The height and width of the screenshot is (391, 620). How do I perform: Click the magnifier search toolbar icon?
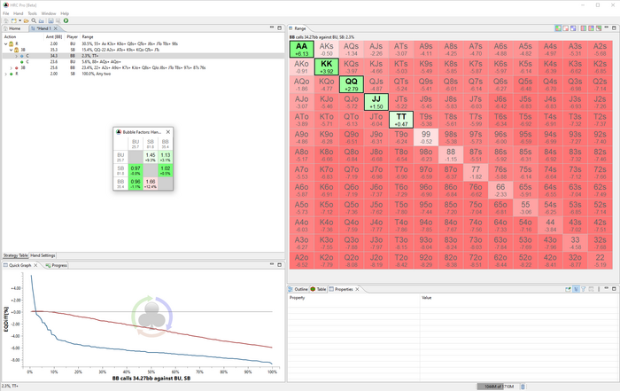pyautogui.click(x=34, y=20)
